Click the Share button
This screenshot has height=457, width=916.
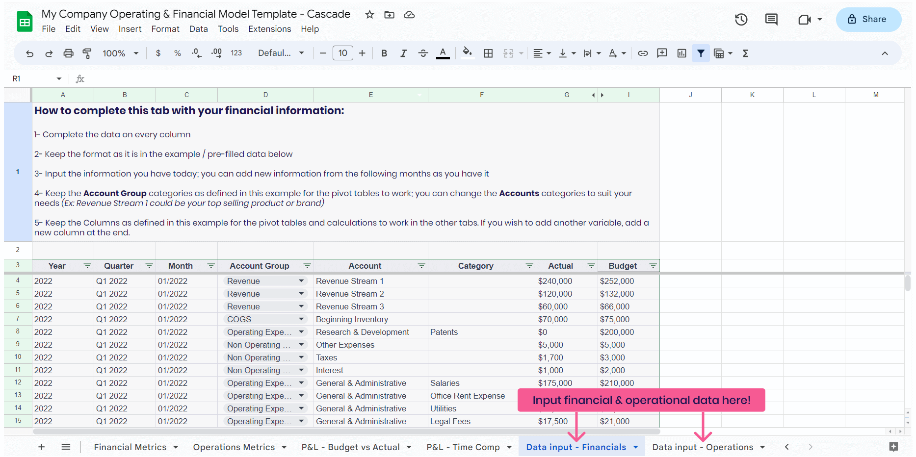[868, 20]
